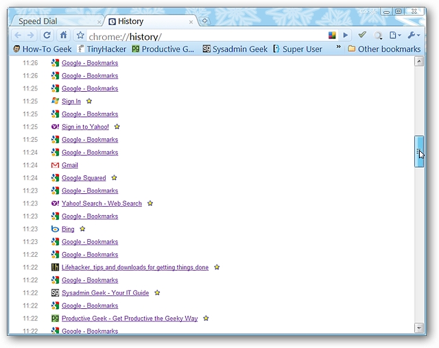This screenshot has height=348, width=439.
Task: Open the Sign In history link
Action: point(71,101)
